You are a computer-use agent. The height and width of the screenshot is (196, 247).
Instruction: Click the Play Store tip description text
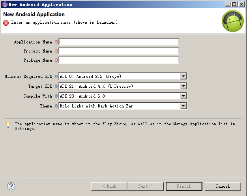click(x=125, y=126)
